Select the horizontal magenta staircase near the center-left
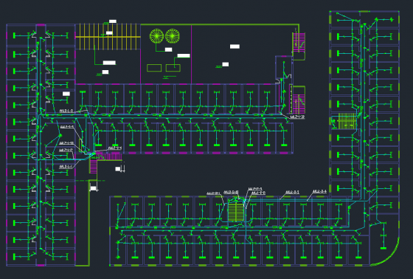Viewport: 413px width, 279px height. point(109,156)
